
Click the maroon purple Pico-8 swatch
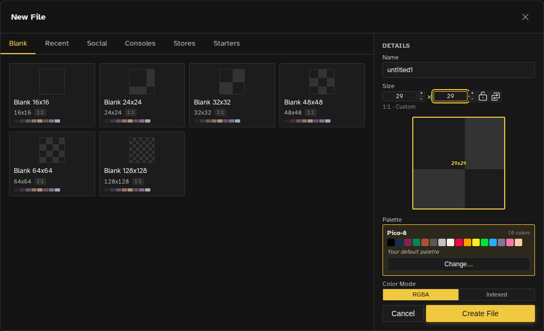407,242
